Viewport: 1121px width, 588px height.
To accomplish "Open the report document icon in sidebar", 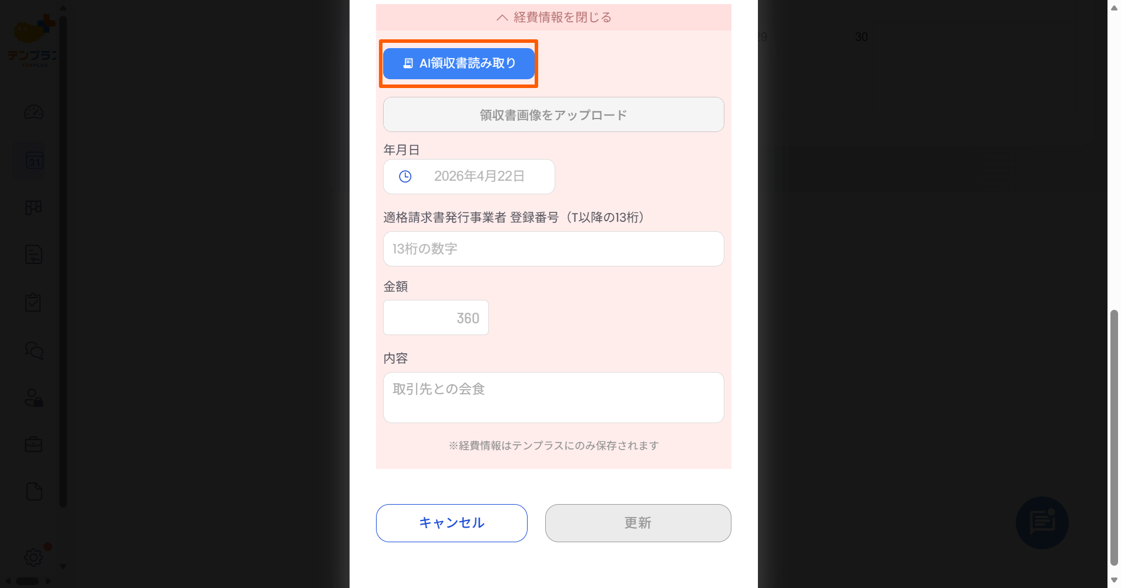I will (33, 254).
